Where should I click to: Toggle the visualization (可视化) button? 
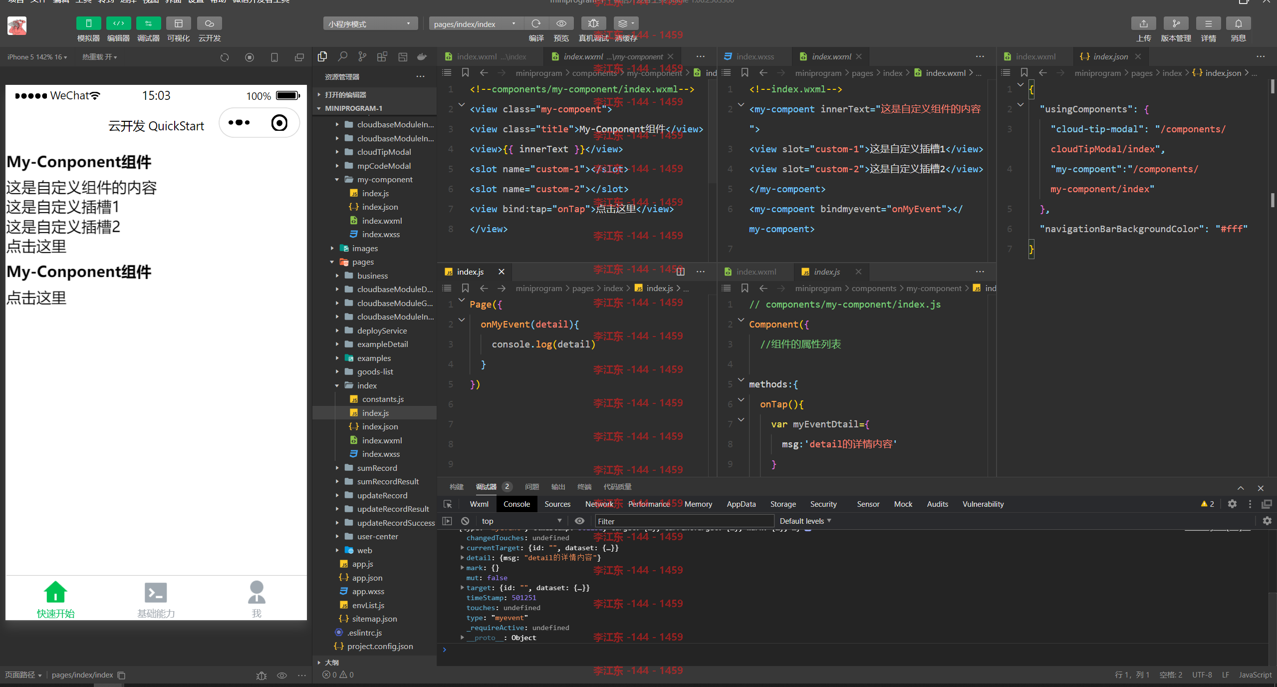click(x=178, y=23)
